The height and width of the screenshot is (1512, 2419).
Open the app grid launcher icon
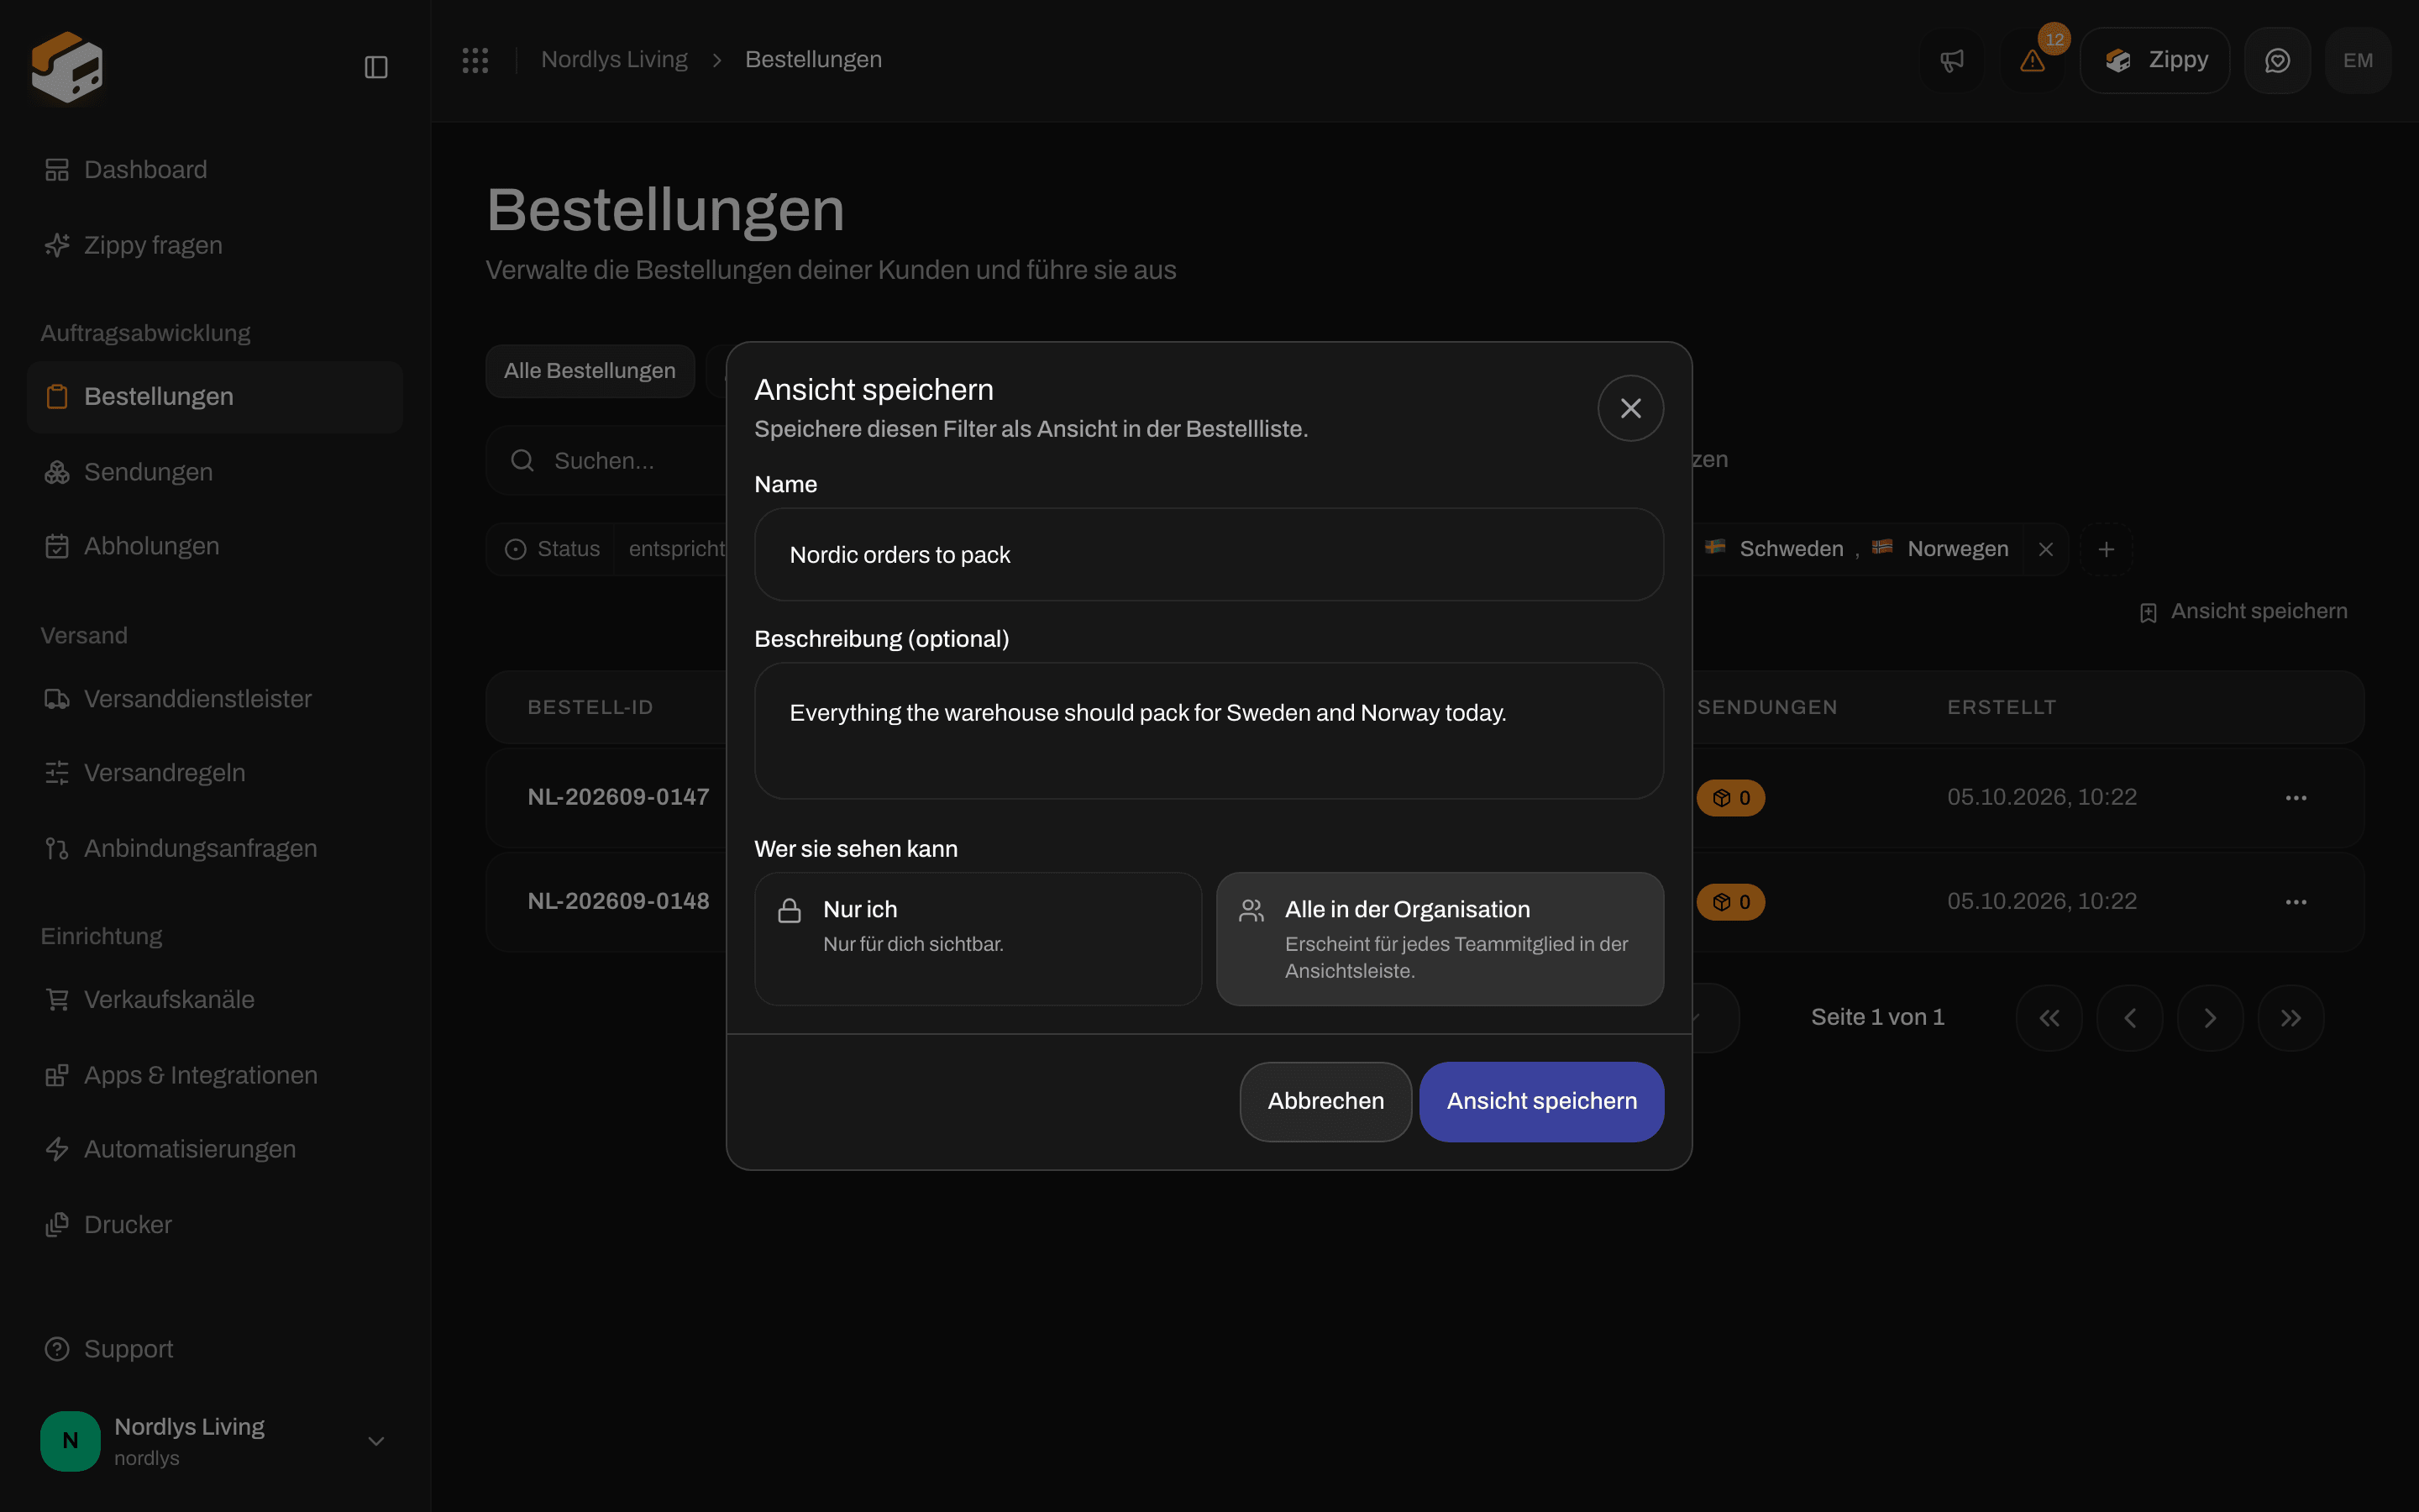point(475,60)
